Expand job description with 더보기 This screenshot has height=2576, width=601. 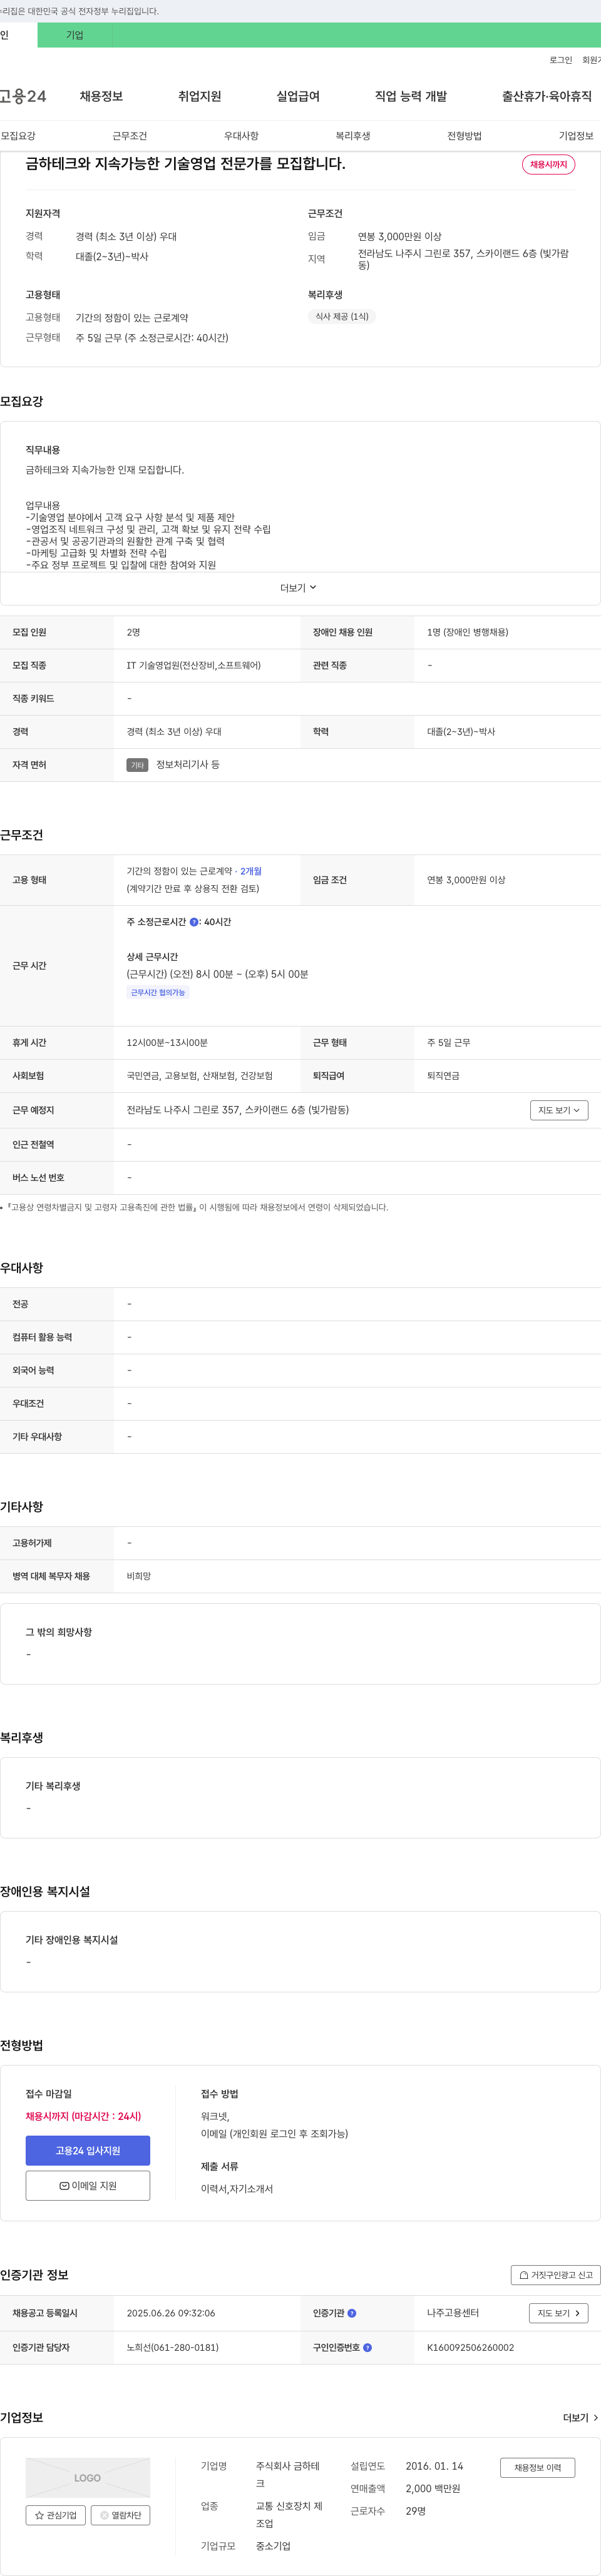(298, 588)
